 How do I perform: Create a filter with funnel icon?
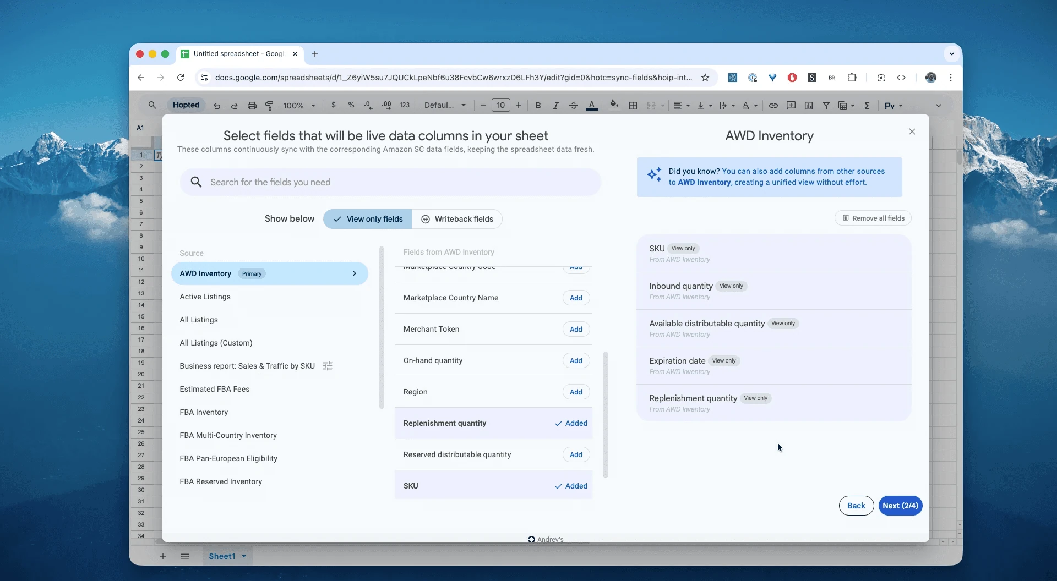[x=826, y=106]
